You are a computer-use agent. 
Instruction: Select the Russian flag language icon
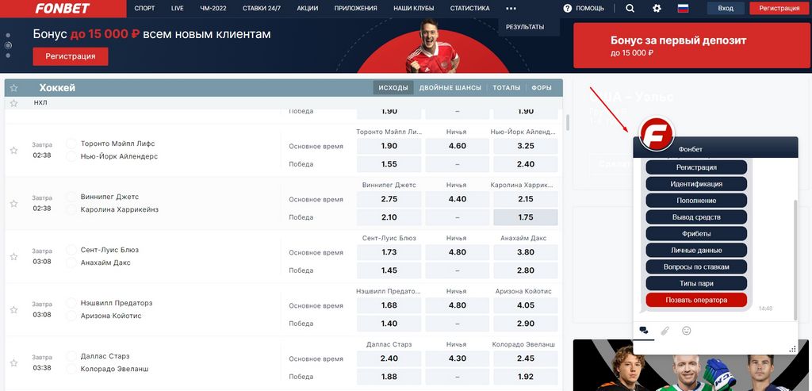click(683, 8)
